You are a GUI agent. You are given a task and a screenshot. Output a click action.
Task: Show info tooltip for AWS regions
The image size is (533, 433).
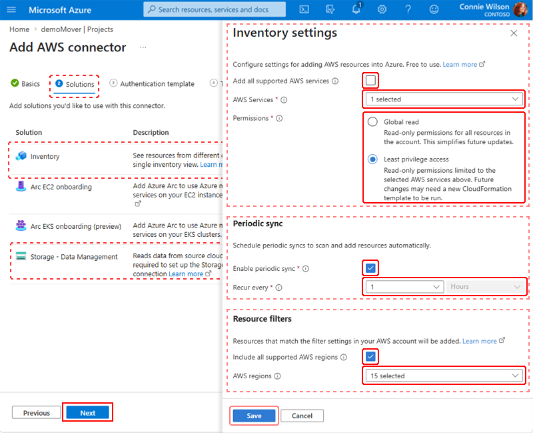(277, 376)
